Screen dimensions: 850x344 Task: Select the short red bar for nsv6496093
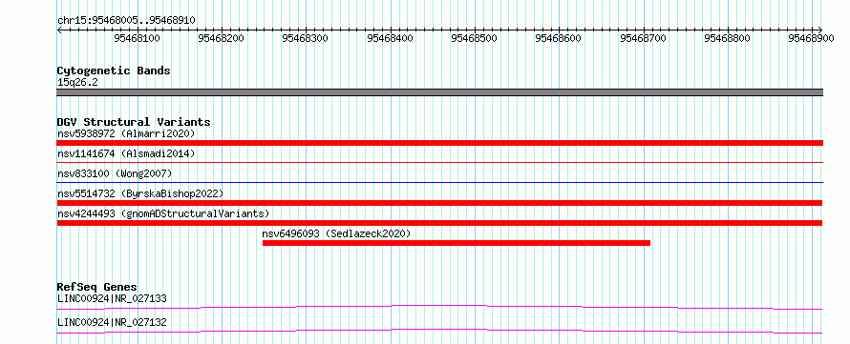click(457, 243)
